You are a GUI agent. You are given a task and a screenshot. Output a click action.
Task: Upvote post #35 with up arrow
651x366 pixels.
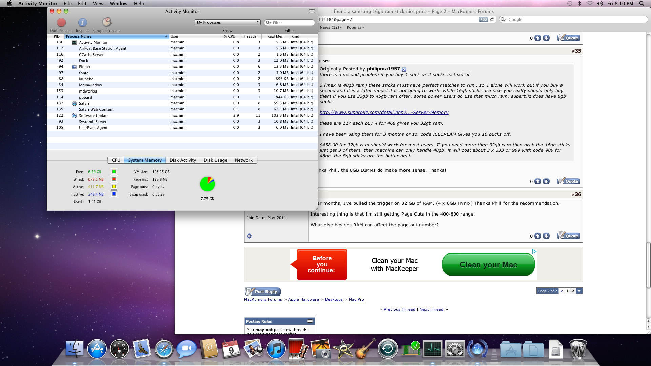click(x=538, y=182)
